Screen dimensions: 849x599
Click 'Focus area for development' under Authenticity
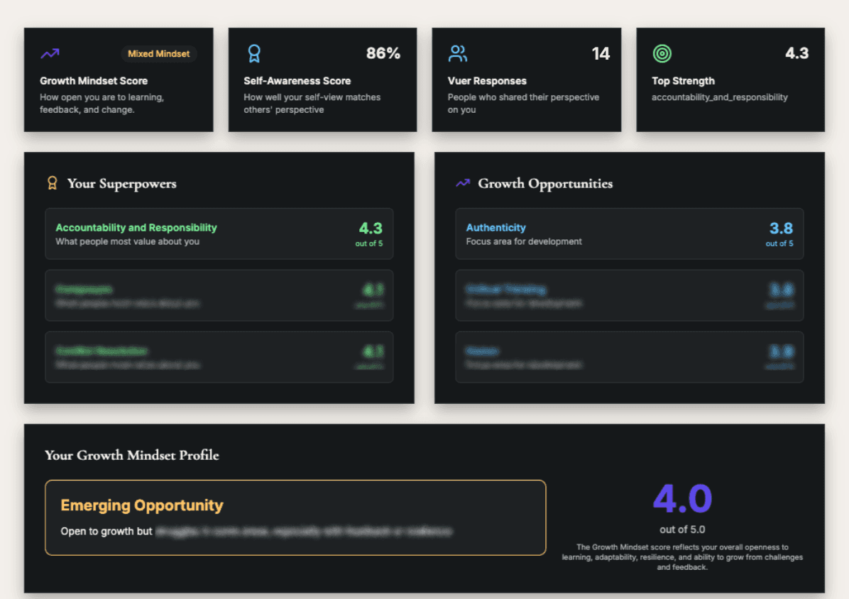tap(524, 242)
